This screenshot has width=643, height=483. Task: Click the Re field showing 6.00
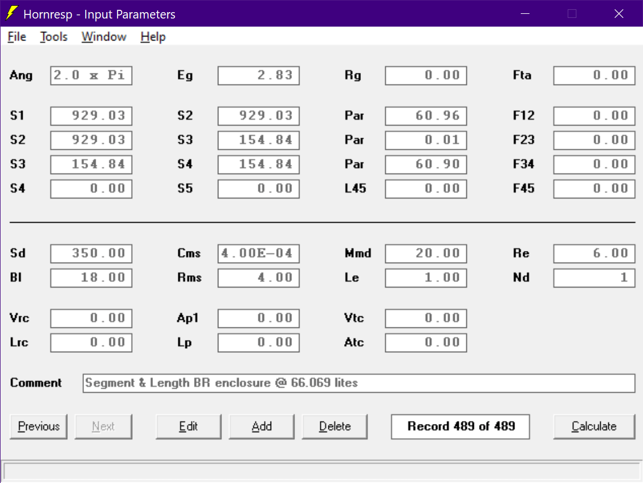(594, 253)
